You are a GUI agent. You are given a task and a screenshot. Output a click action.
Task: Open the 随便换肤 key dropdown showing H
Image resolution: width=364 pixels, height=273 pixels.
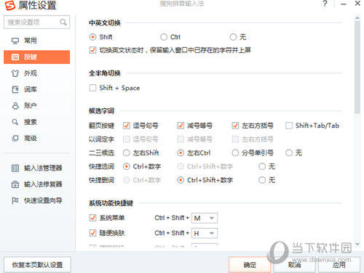[x=205, y=233]
